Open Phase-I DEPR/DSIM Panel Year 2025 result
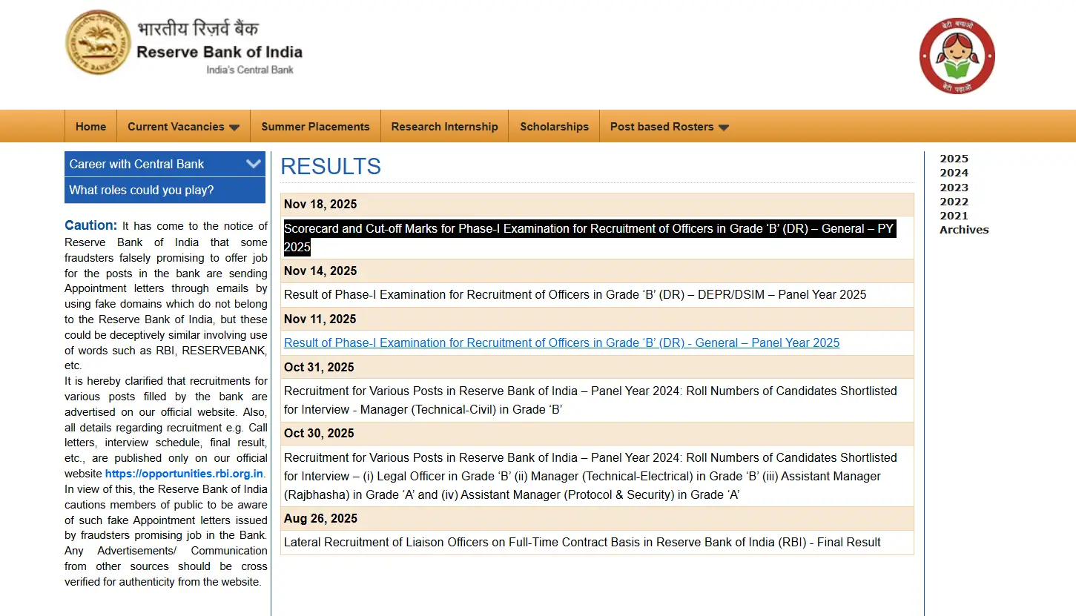 (575, 295)
